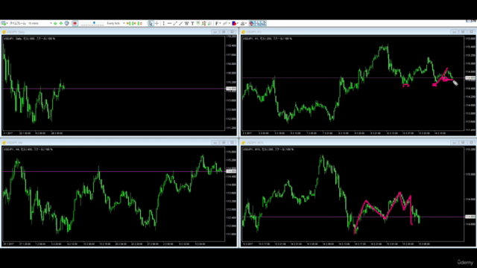477x268 pixels.
Task: Toggle the last highlighted toolbar button
Action: (x=264, y=23)
